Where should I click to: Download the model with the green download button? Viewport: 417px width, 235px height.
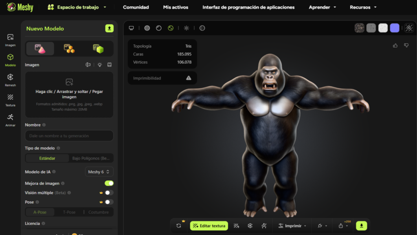[361, 226]
